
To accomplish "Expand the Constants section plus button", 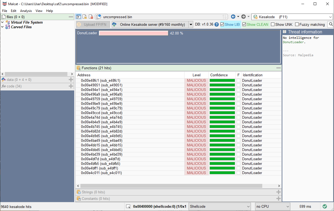I will (x=279, y=199).
